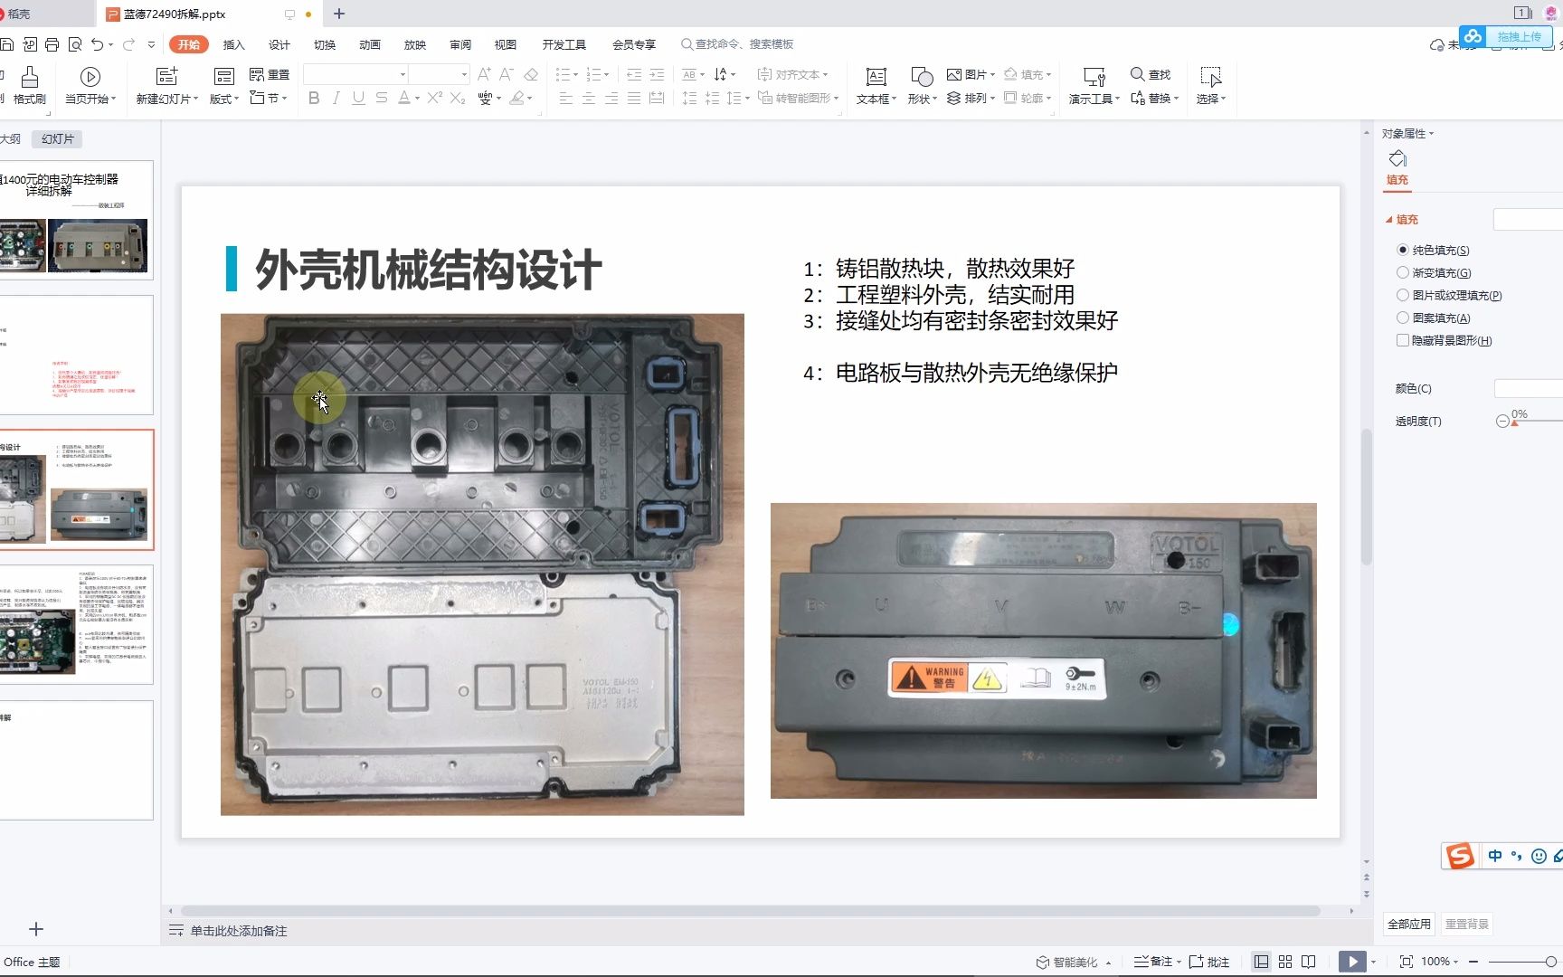Image resolution: width=1563 pixels, height=977 pixels.
Task: Create a new slide with 新建幻灯片
Action: (166, 86)
